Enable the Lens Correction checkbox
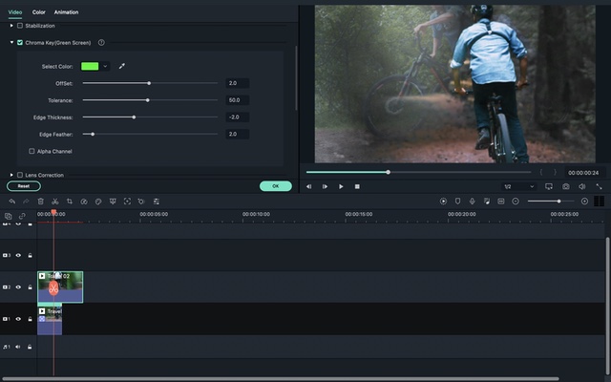The image size is (611, 382). tap(20, 175)
